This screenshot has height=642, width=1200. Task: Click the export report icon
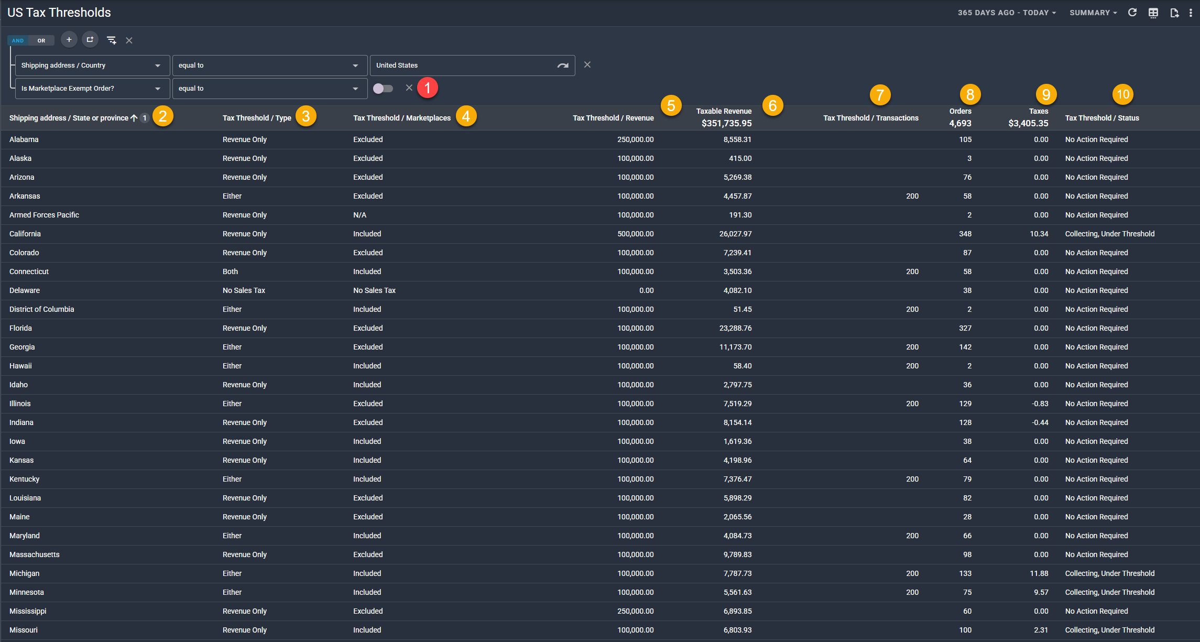coord(1174,13)
